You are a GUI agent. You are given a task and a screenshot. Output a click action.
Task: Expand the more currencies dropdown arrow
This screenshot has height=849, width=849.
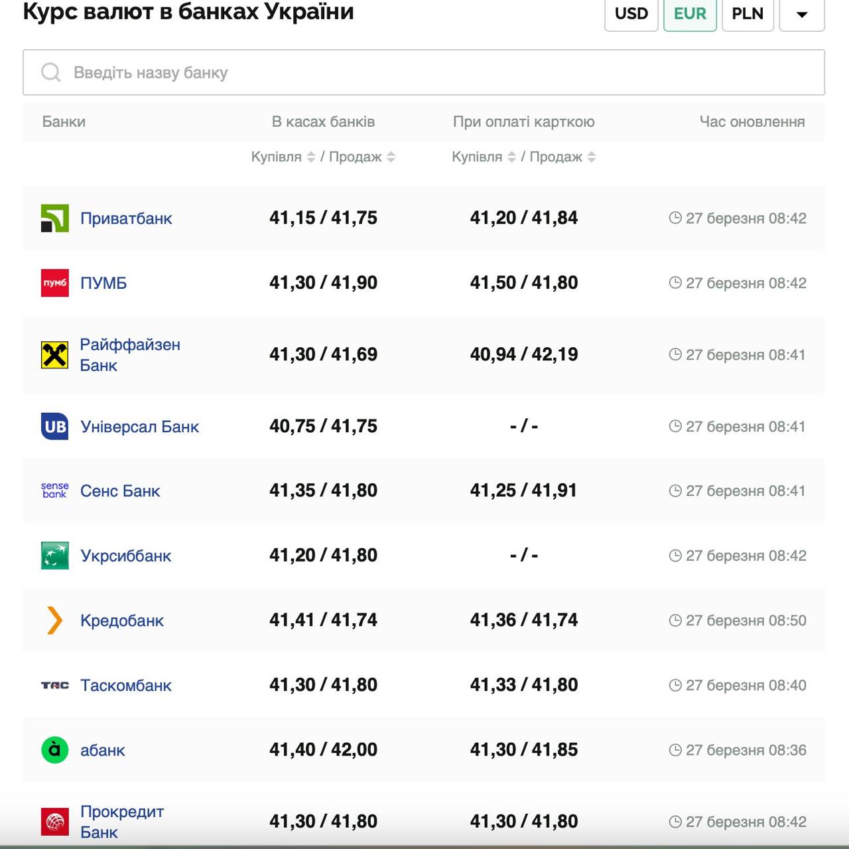tap(801, 15)
